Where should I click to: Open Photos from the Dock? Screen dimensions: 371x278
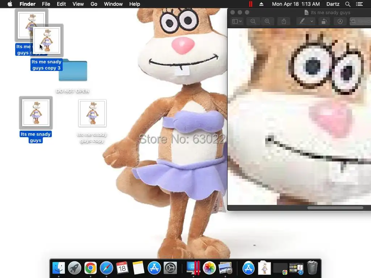coord(209,268)
